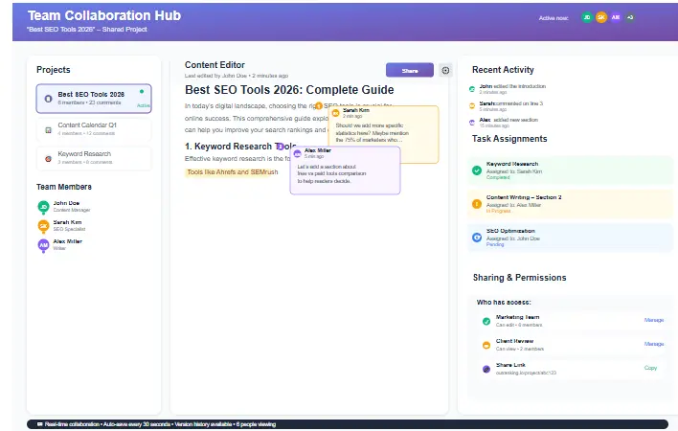Open Alex Miller's comment bubble
The height and width of the screenshot is (431, 678).
(345, 170)
